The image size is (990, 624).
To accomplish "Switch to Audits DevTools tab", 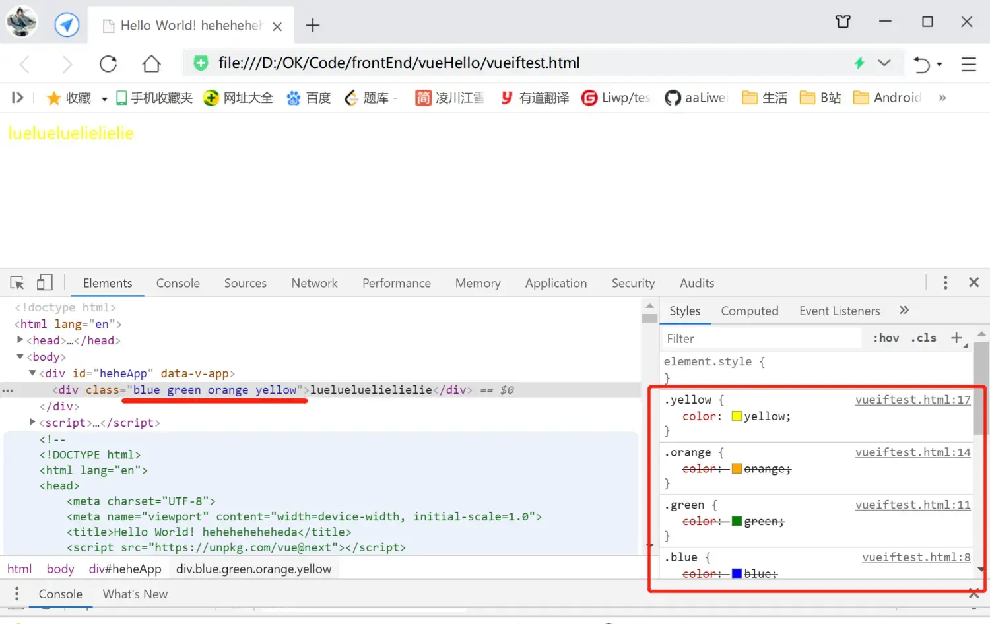I will 697,283.
